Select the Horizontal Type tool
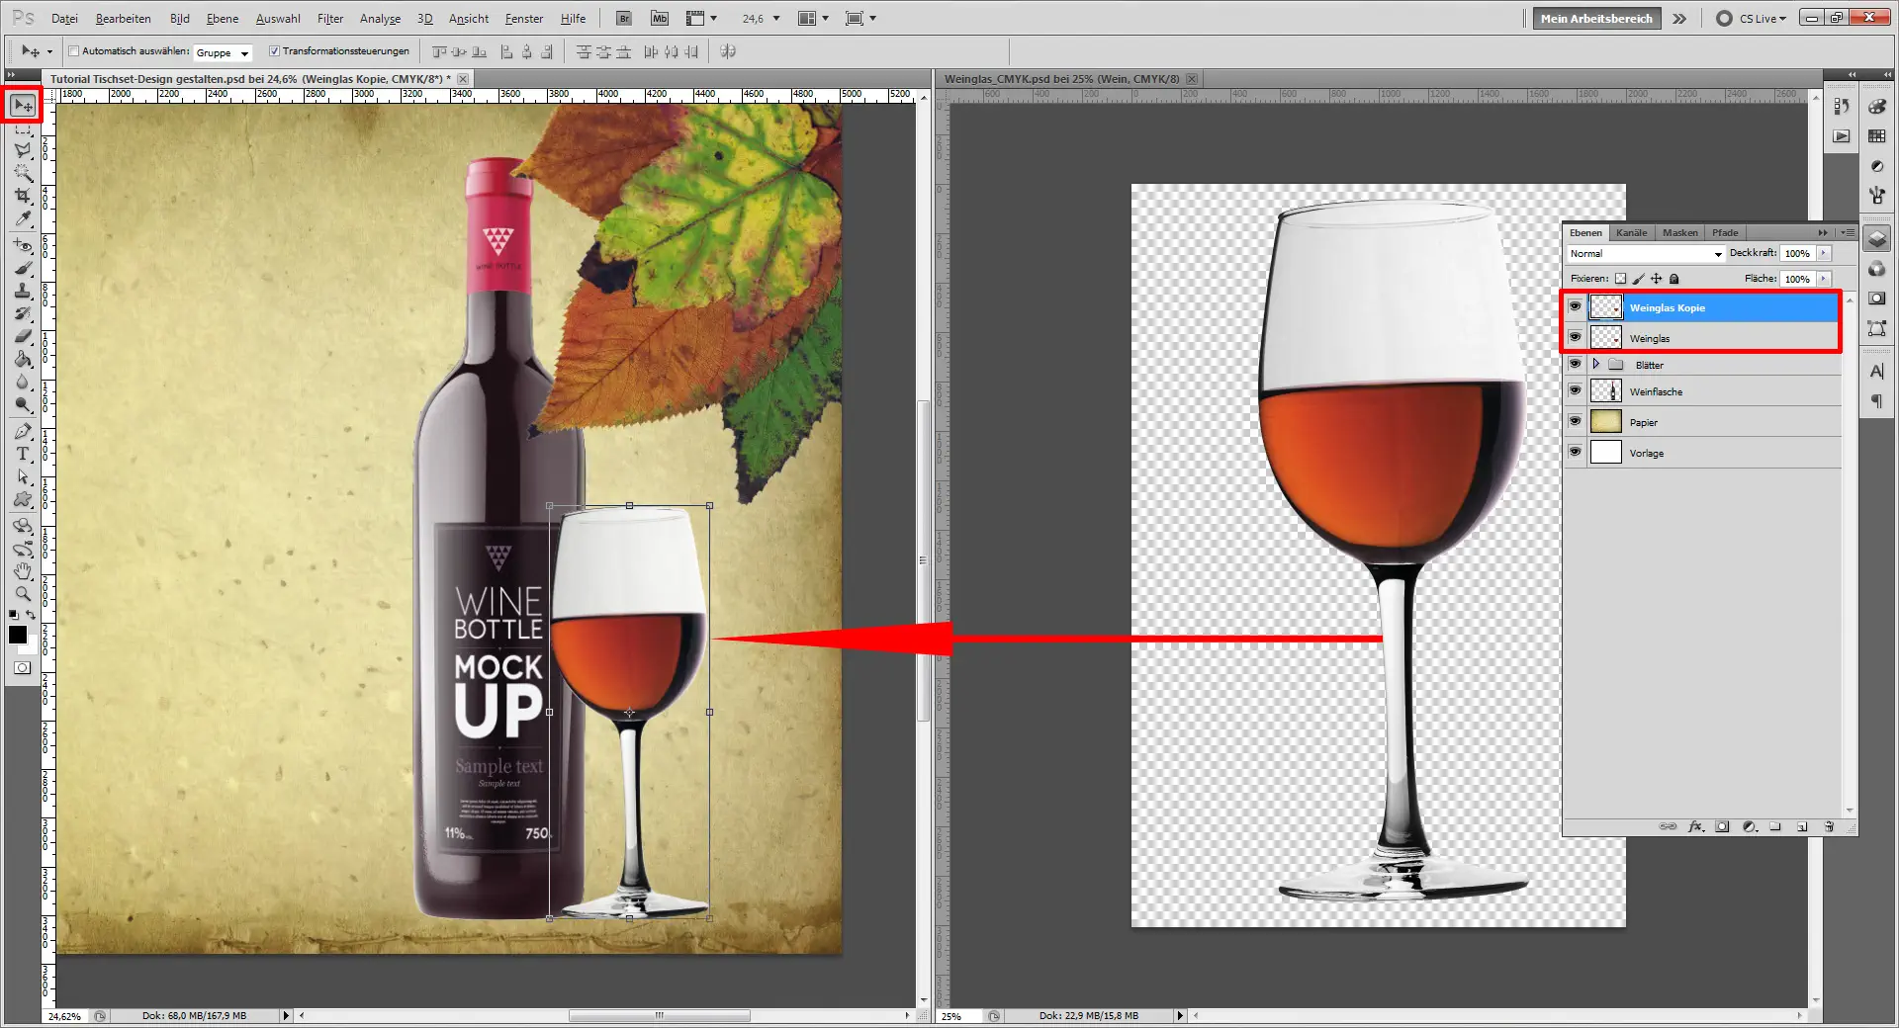The image size is (1899, 1028). click(x=22, y=454)
